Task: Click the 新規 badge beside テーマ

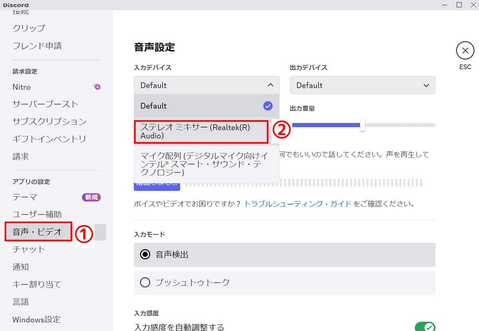Action: pyautogui.click(x=91, y=197)
